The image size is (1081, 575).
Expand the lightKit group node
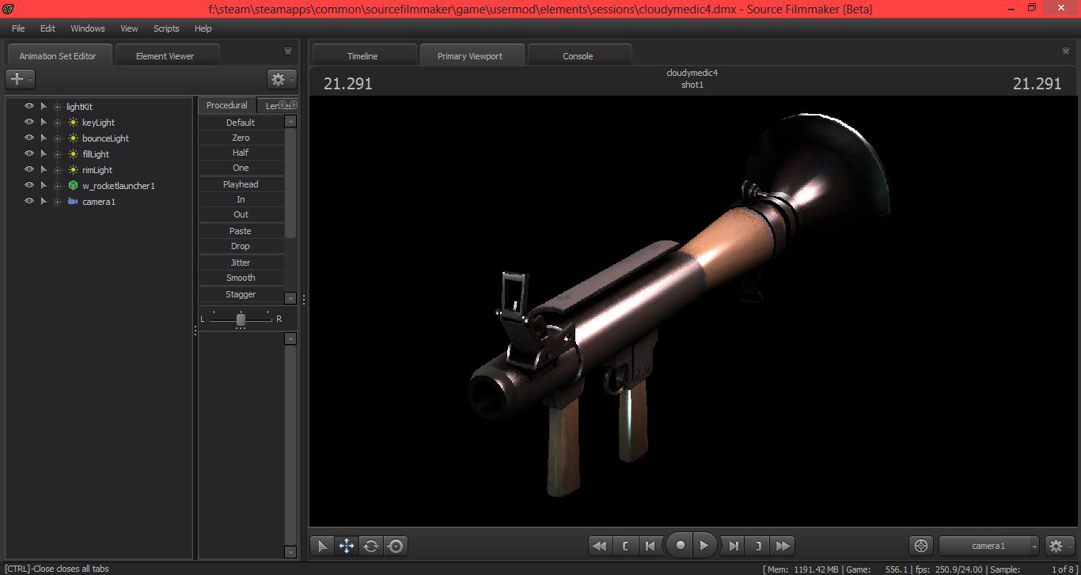point(57,107)
